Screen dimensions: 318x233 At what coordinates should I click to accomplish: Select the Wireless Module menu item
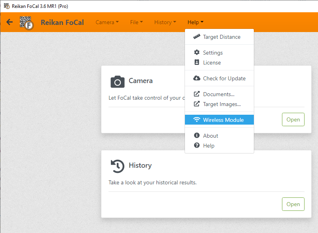coord(223,120)
